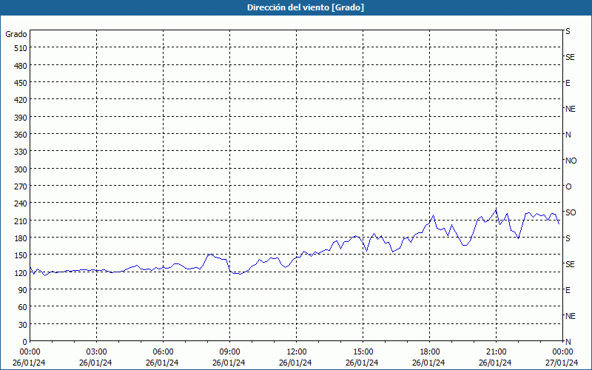Click the 18:00 time axis label
Viewport: 592px width, 370px height.
pyautogui.click(x=429, y=352)
